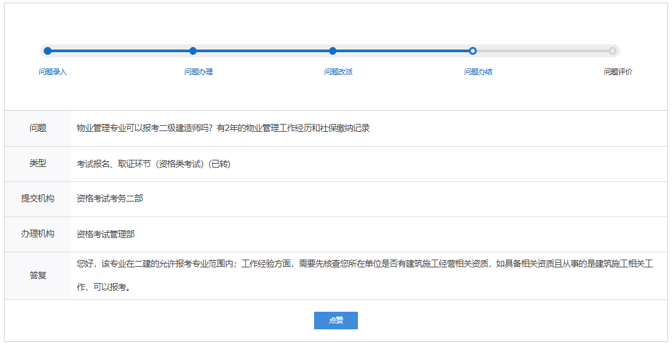This screenshot has height=345, width=672.
Task: Click the 资格考试考务二部 value text
Action: [110, 199]
